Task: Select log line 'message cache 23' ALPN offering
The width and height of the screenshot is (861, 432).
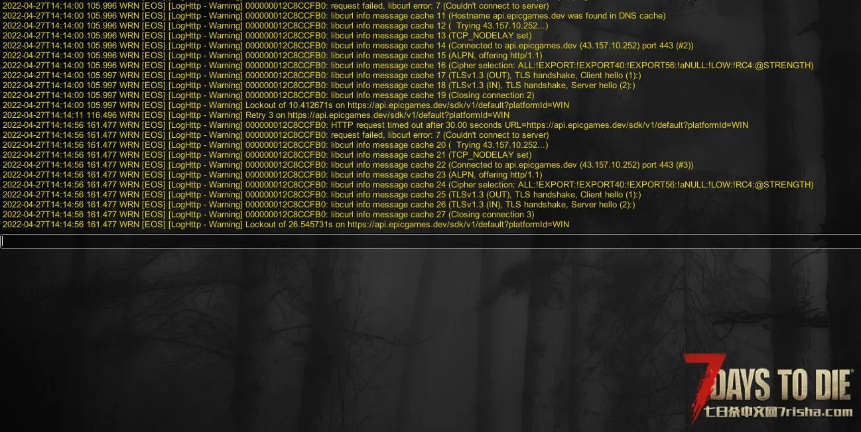Action: pyautogui.click(x=273, y=175)
